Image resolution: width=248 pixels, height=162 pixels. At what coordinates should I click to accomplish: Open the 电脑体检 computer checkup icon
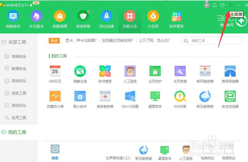point(13,19)
